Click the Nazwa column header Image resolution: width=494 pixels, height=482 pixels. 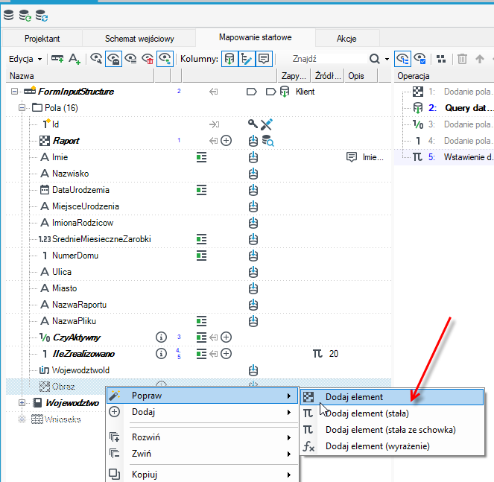[x=80, y=76]
